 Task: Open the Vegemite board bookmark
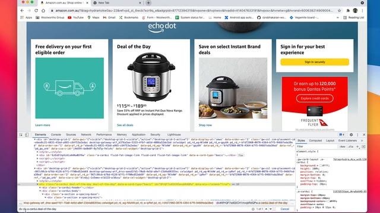click(x=304, y=18)
